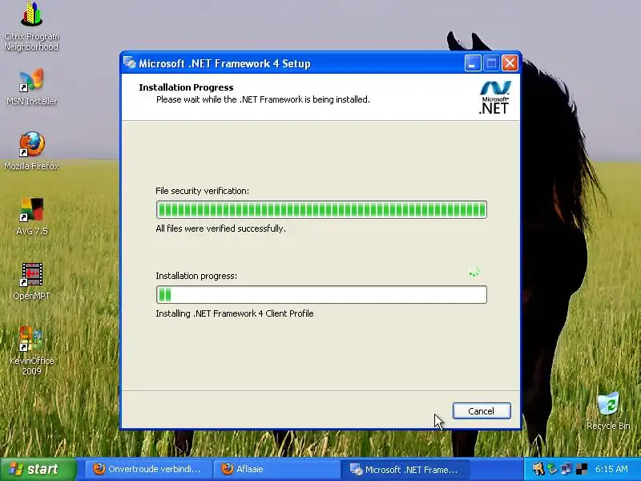Cancel the .NET Framework installation
The width and height of the screenshot is (641, 481).
click(482, 410)
